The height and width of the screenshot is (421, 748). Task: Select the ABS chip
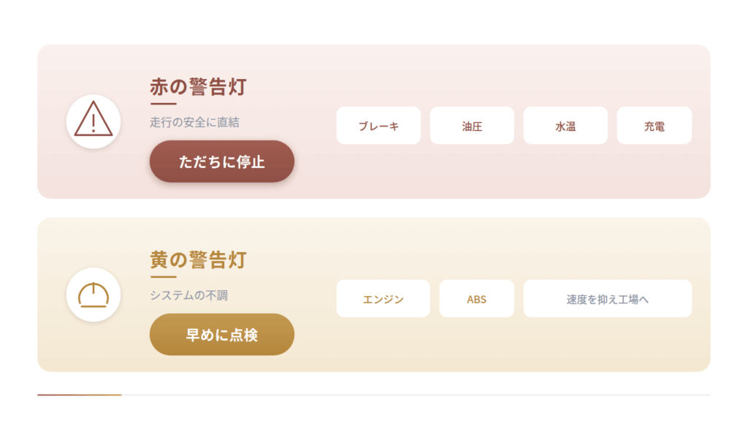(477, 299)
